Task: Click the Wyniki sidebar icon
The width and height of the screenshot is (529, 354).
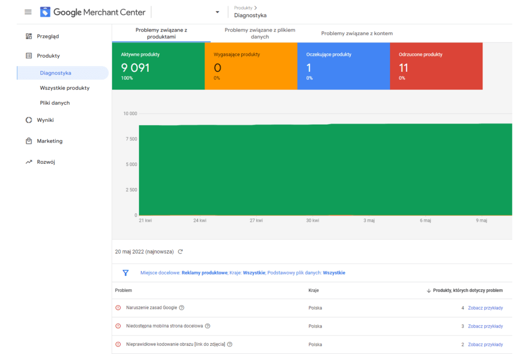Action: pos(29,120)
